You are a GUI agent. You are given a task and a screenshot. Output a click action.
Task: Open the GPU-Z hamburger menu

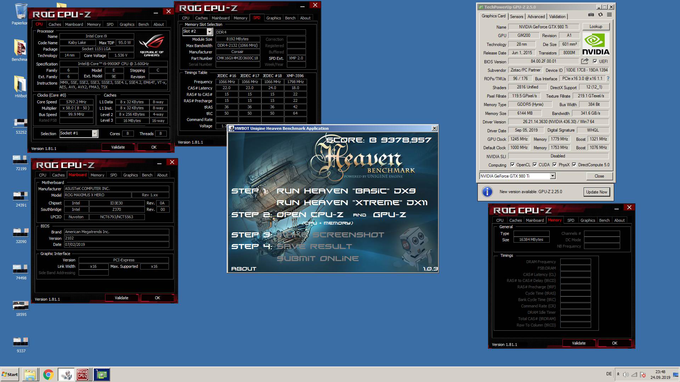pyautogui.click(x=609, y=15)
